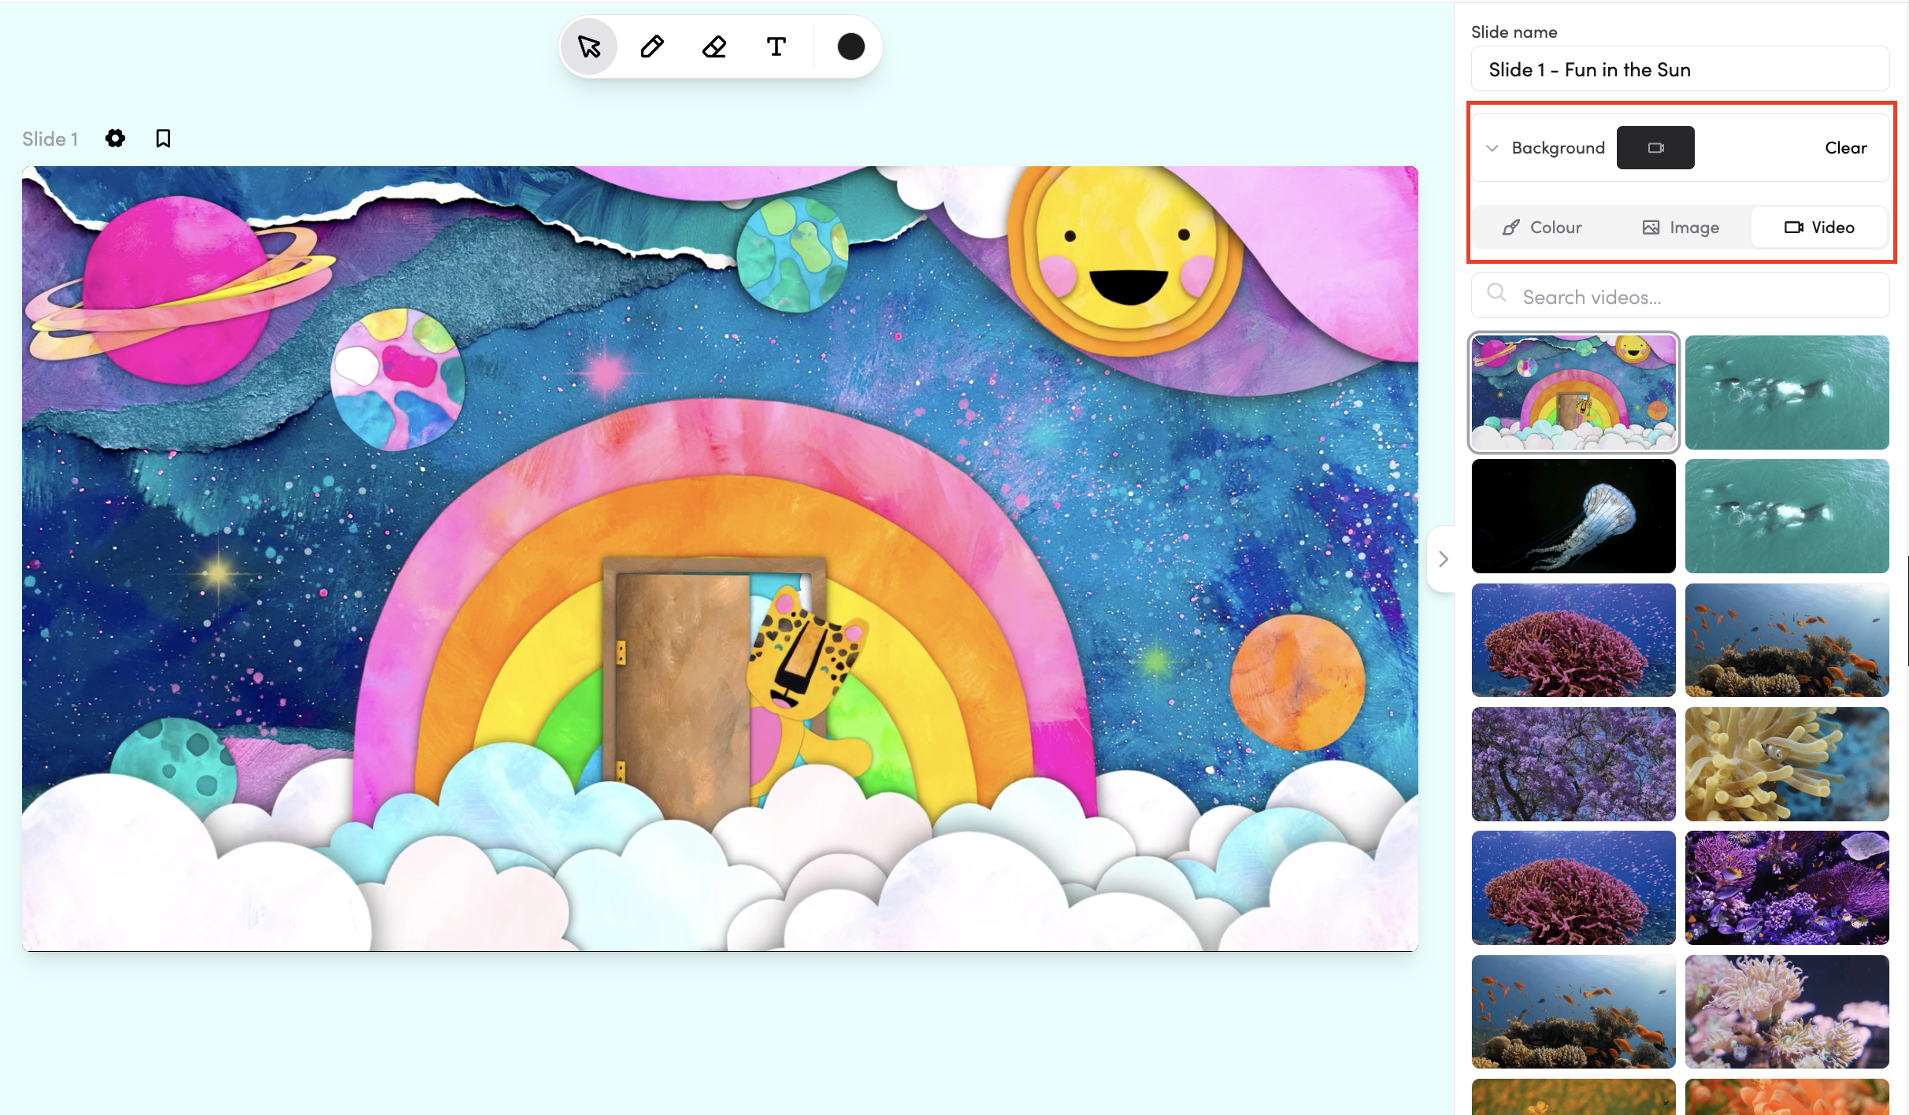Collapse the Background section chevron
The image size is (1909, 1115).
tap(1492, 148)
